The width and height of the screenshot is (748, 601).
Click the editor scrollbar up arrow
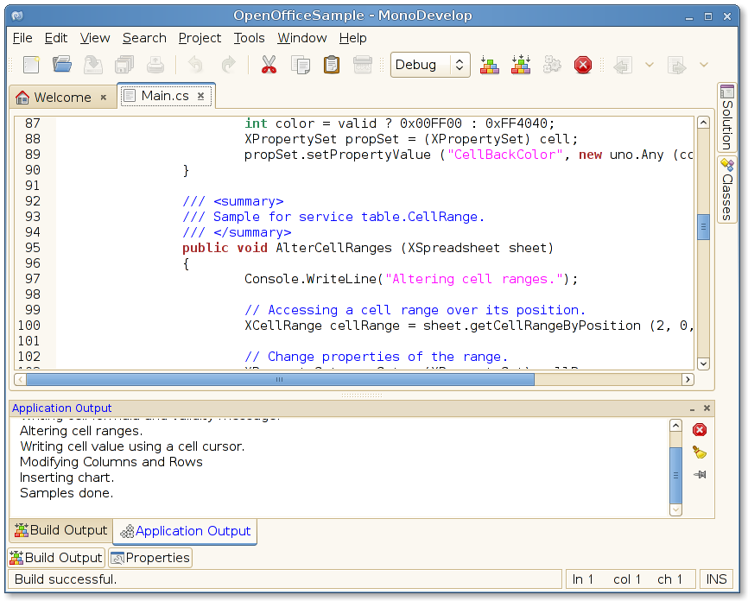[703, 123]
